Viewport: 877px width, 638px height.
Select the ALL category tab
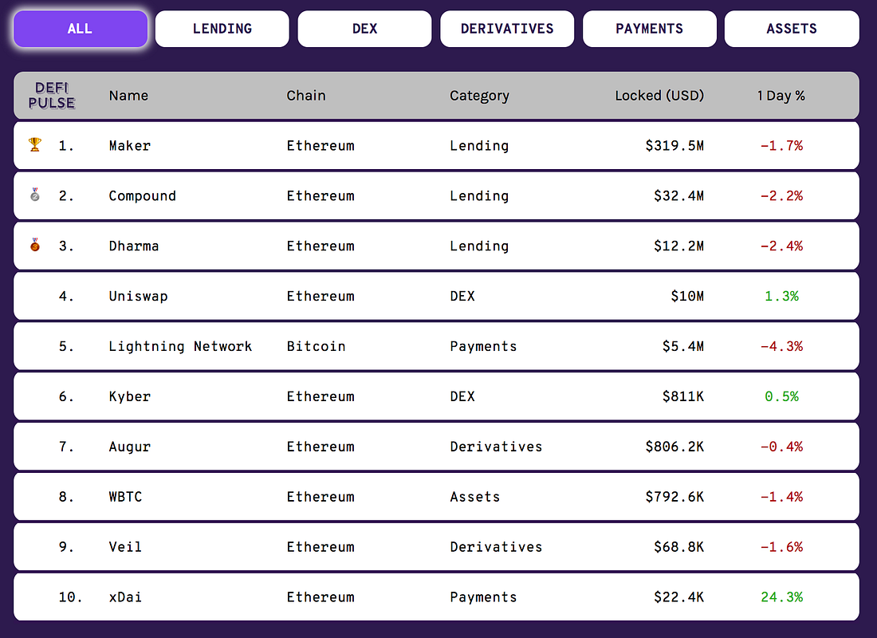pyautogui.click(x=81, y=29)
